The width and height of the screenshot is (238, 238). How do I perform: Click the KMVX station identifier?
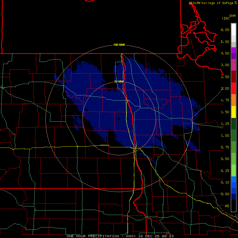tap(131, 236)
